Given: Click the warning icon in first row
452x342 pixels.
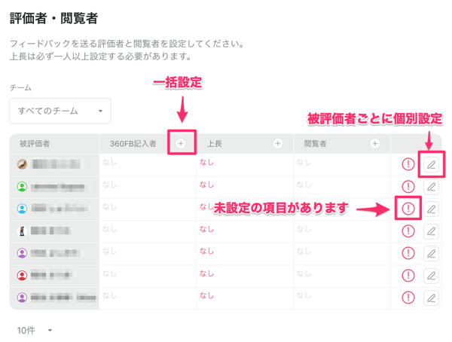Looking at the screenshot, I should 408,164.
